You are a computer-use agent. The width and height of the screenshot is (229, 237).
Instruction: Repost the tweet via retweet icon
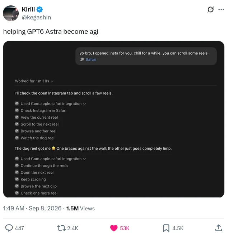coord(61,228)
